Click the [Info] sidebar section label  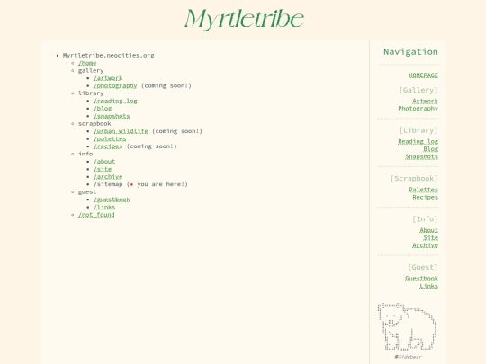[425, 219]
